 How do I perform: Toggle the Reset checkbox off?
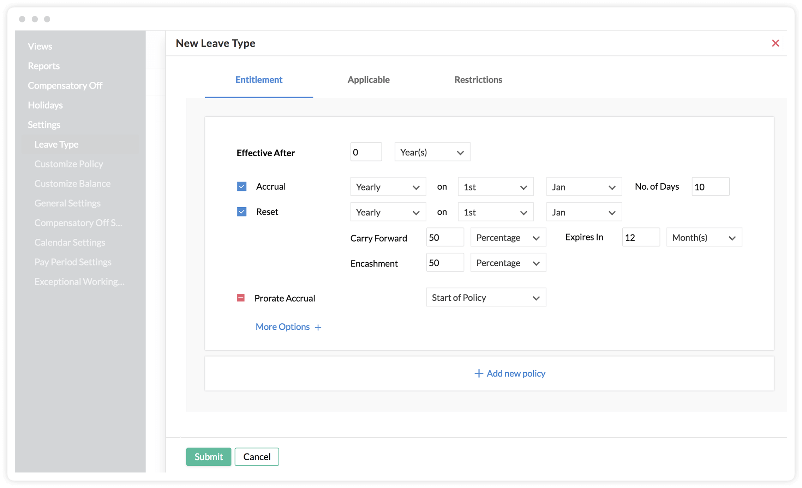[x=242, y=212]
